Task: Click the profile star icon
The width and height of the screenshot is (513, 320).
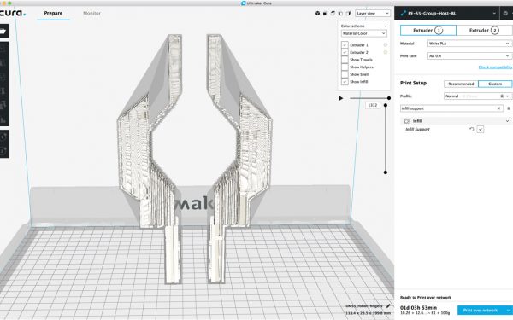Action: pos(502,96)
